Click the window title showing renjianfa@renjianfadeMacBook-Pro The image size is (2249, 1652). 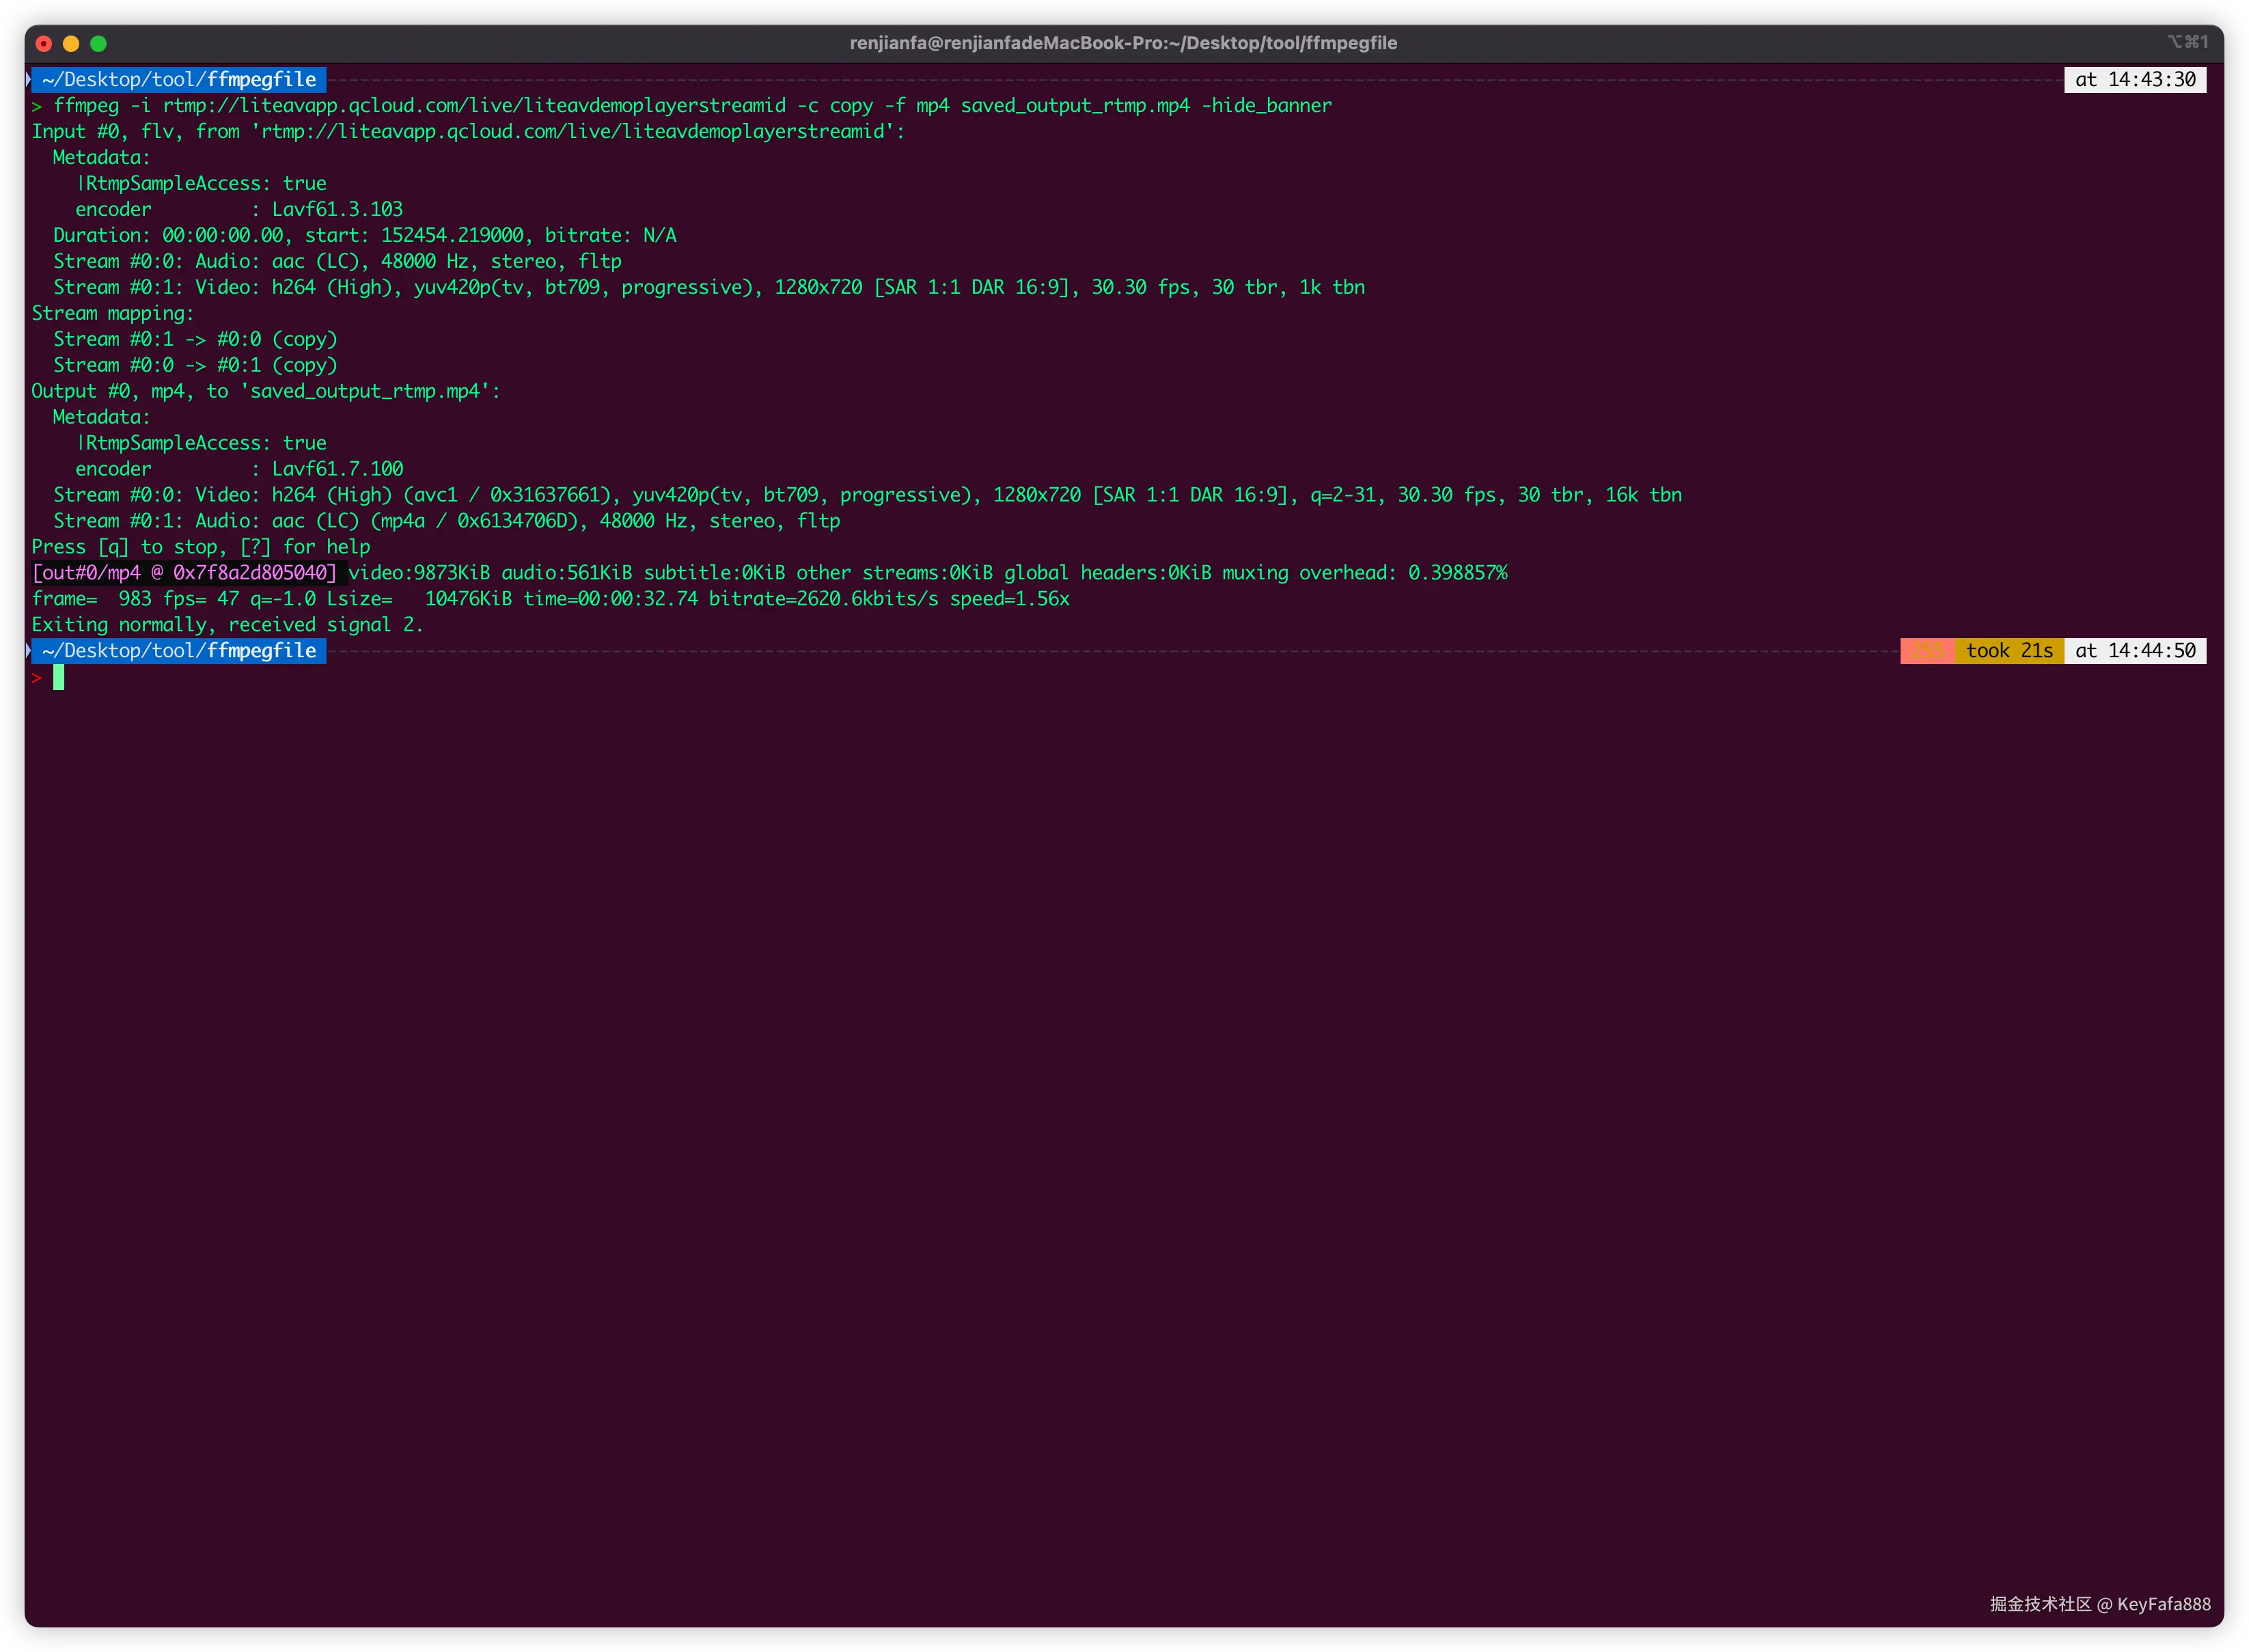pos(1123,43)
